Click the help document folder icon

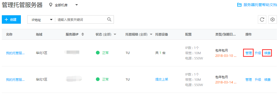(239, 5)
